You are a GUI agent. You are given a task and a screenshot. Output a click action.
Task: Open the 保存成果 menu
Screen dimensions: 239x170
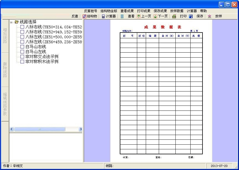tap(160, 11)
